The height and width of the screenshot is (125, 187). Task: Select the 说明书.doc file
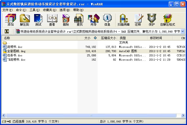[x=15, y=47]
